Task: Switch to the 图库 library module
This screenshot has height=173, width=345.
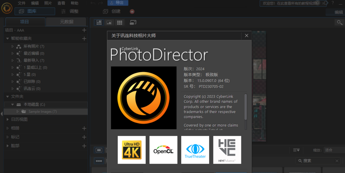Action: tap(35, 11)
